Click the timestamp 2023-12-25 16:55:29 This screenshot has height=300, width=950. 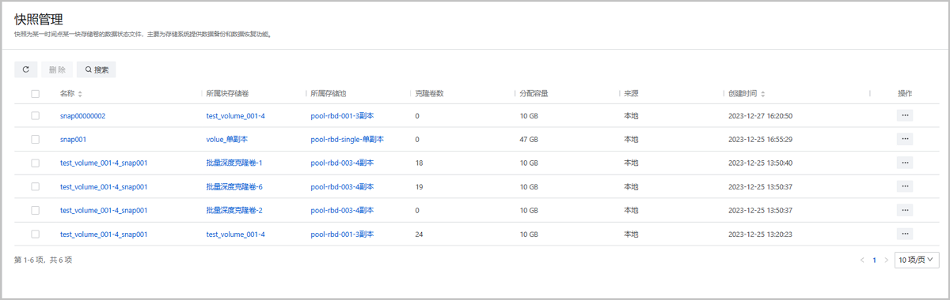point(760,140)
